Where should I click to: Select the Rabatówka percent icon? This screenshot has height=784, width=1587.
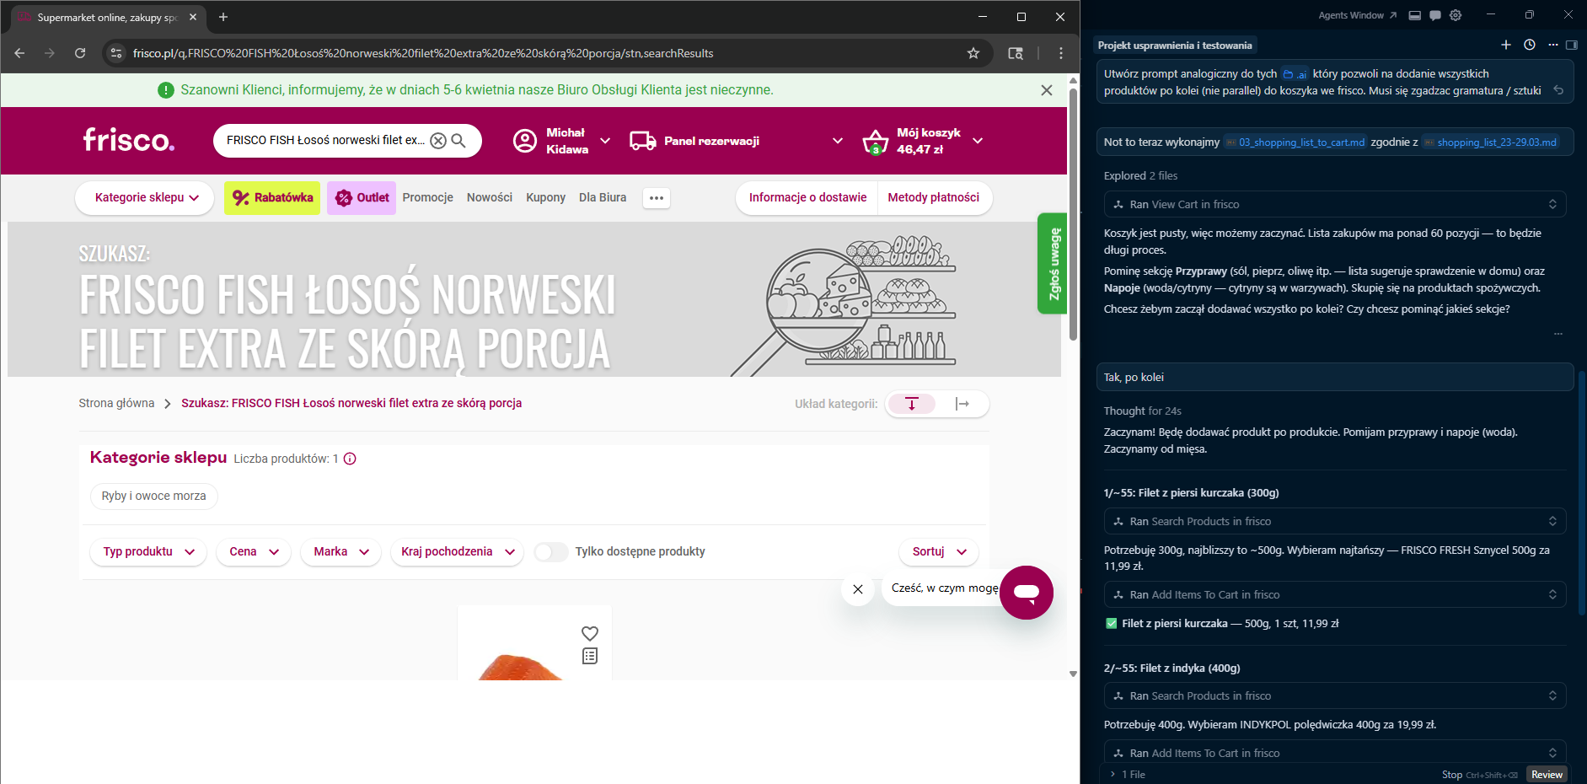click(242, 198)
